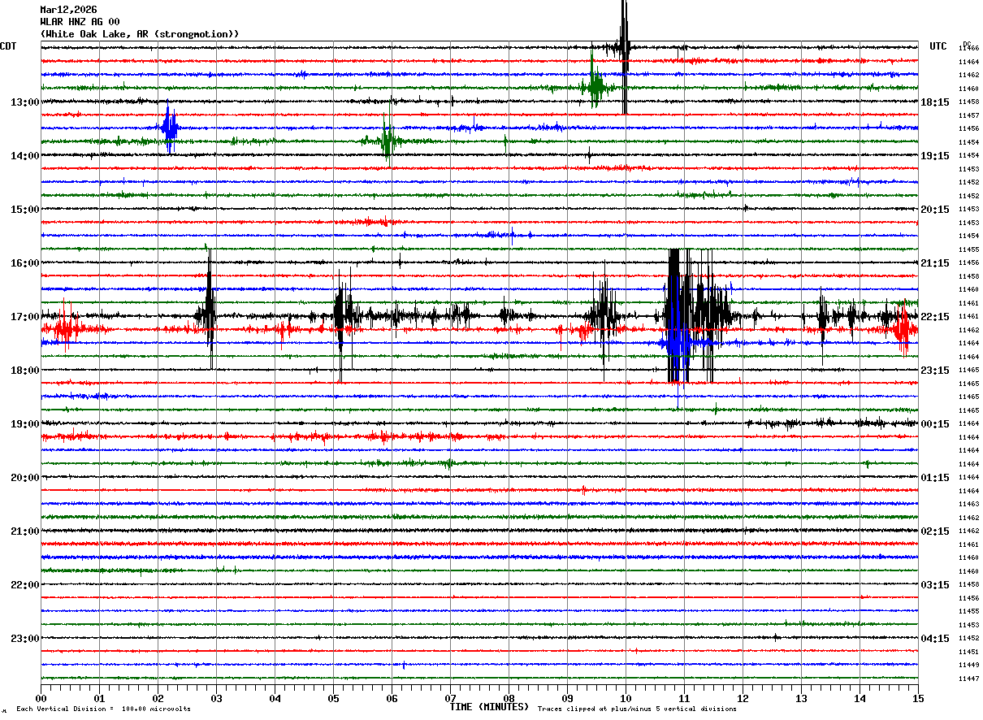Click the 03:15 UTC time label
This screenshot has width=983, height=720.
(x=935, y=585)
